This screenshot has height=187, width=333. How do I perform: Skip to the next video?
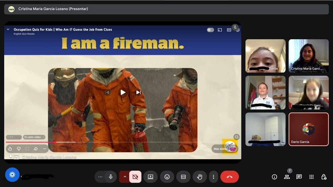tap(139, 92)
